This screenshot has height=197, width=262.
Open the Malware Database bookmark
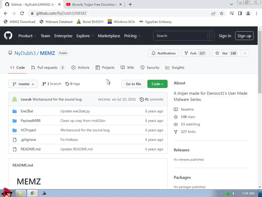[x=56, y=22]
